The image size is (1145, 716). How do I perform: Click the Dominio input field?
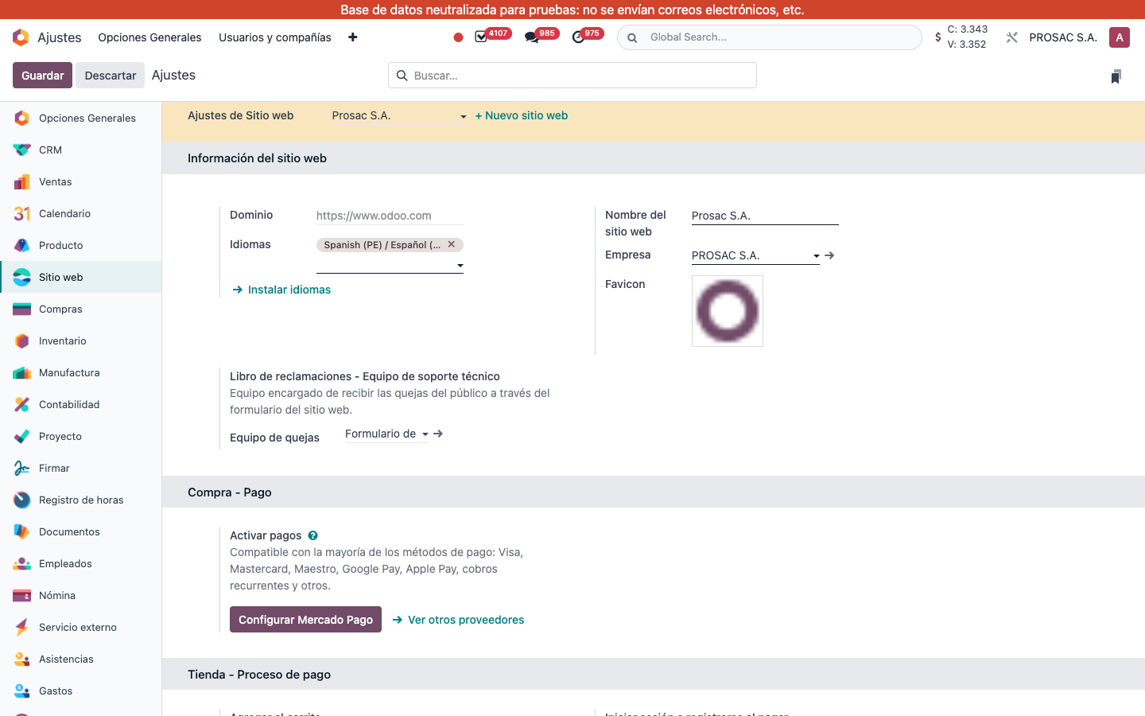click(390, 216)
